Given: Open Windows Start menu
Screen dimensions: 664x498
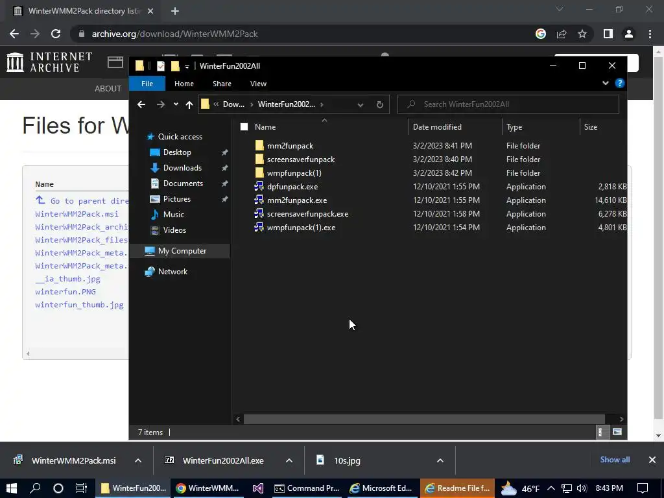Looking at the screenshot, I should 12,488.
